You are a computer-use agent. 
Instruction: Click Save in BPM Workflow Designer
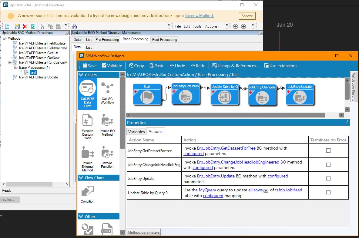[x=90, y=66]
